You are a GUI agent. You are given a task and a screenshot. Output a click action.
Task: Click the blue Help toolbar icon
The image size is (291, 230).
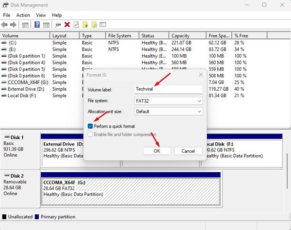(x=37, y=25)
